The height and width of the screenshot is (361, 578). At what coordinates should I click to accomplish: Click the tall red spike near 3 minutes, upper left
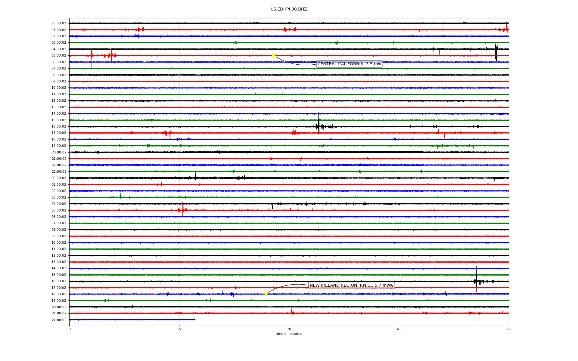pyautogui.click(x=92, y=59)
